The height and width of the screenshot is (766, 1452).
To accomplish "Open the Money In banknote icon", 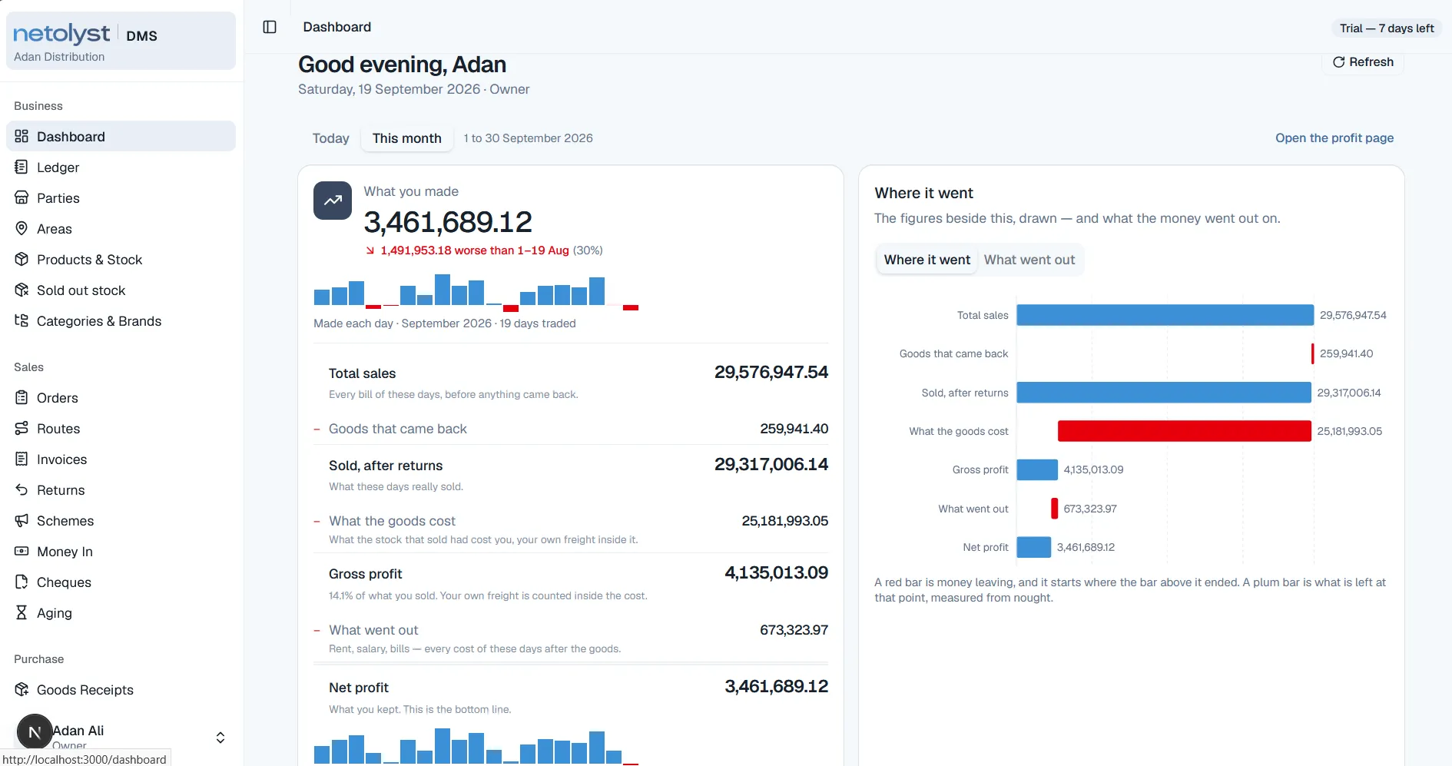I will click(x=22, y=551).
